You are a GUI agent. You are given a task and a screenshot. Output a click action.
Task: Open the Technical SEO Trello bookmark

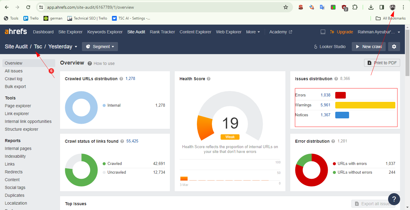(87, 18)
